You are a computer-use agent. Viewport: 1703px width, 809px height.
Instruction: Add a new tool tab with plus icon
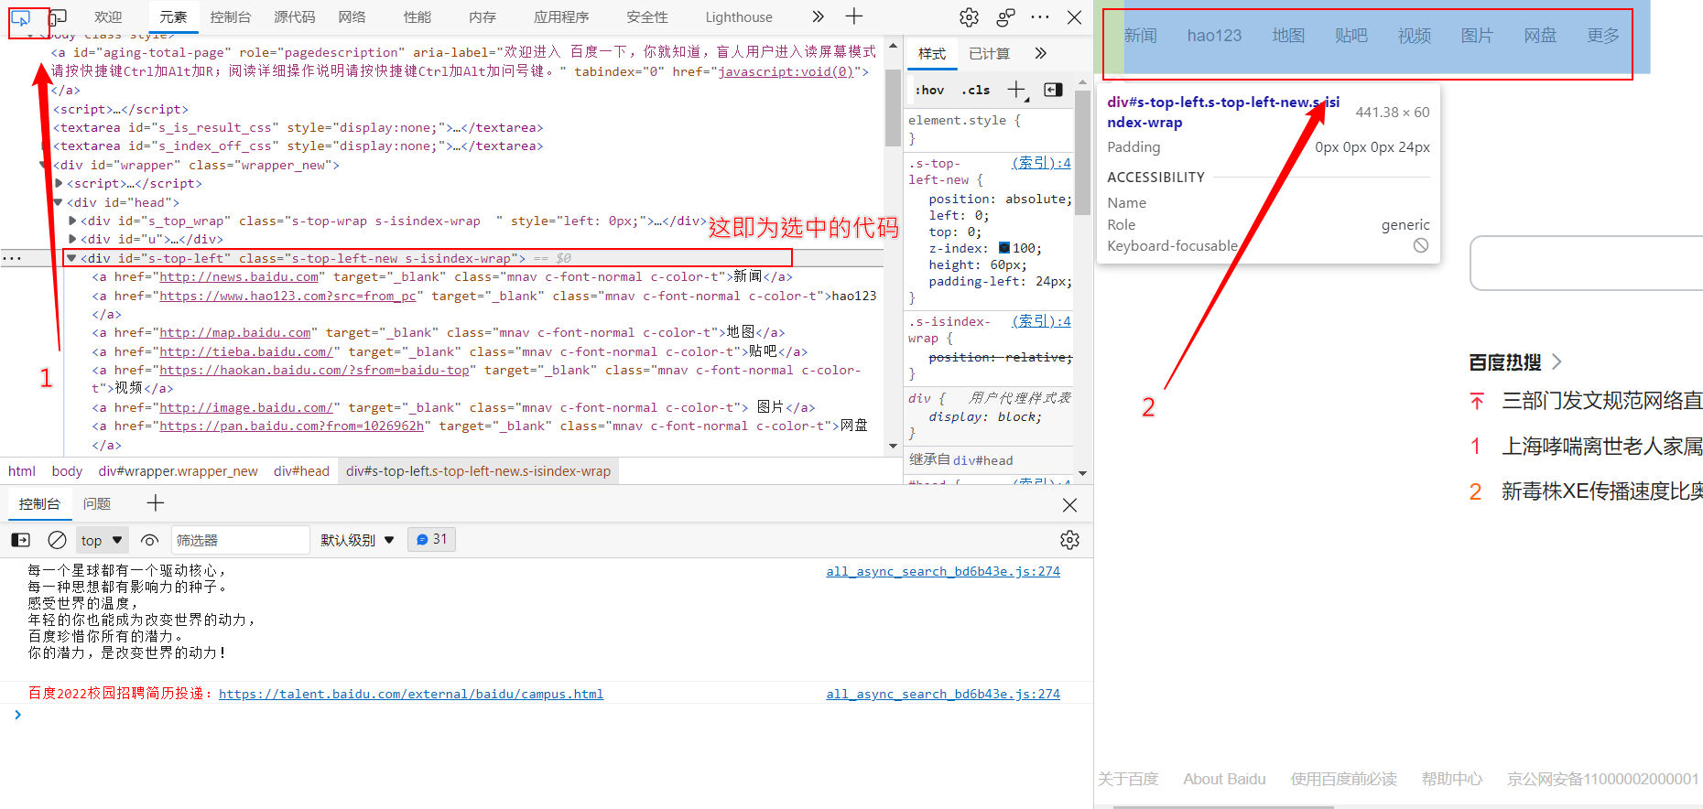click(x=854, y=16)
